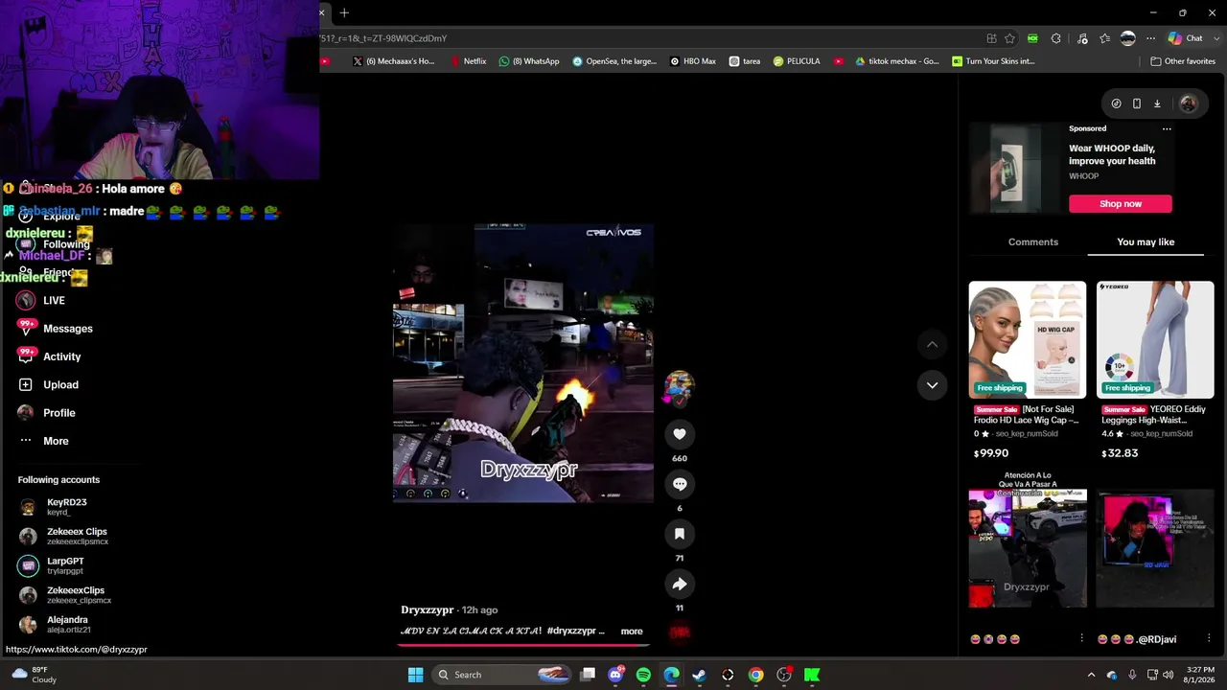Open the Other favorites folder
The height and width of the screenshot is (690, 1227).
click(1183, 61)
